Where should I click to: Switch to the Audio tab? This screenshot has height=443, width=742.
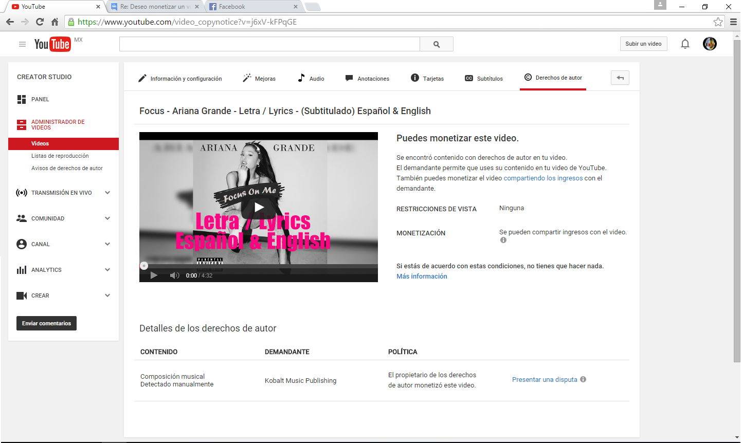[x=311, y=79]
